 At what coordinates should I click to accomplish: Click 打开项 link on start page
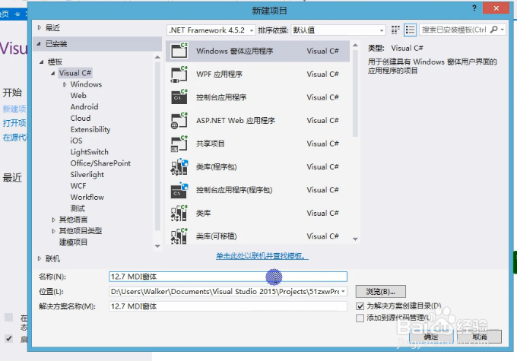point(14,123)
